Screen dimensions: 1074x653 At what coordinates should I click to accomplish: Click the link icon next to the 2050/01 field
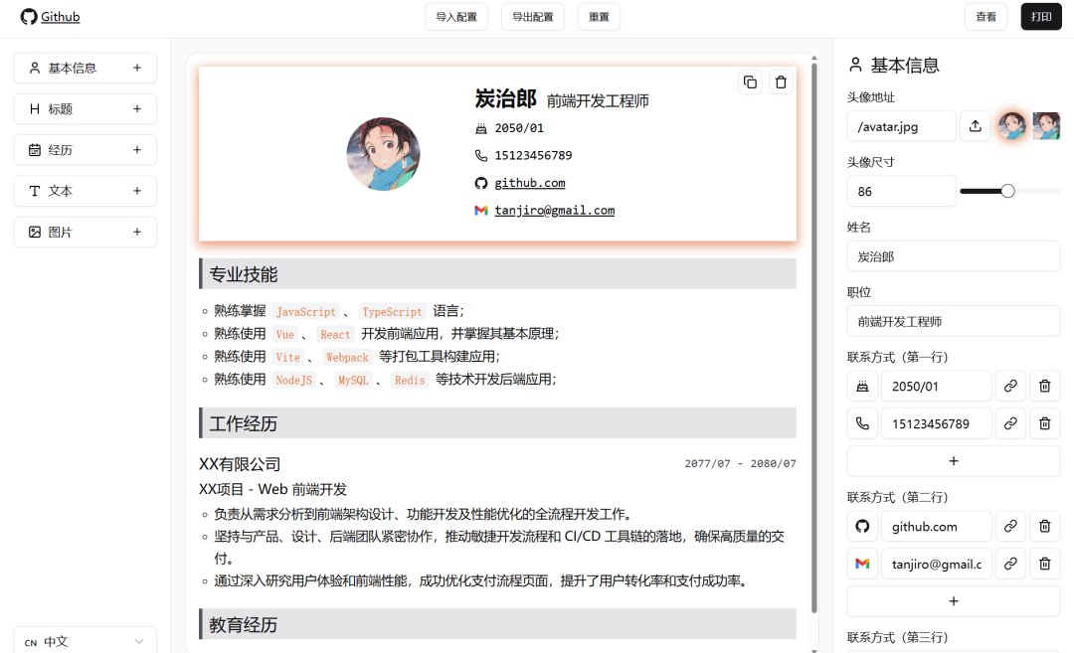pos(1010,386)
